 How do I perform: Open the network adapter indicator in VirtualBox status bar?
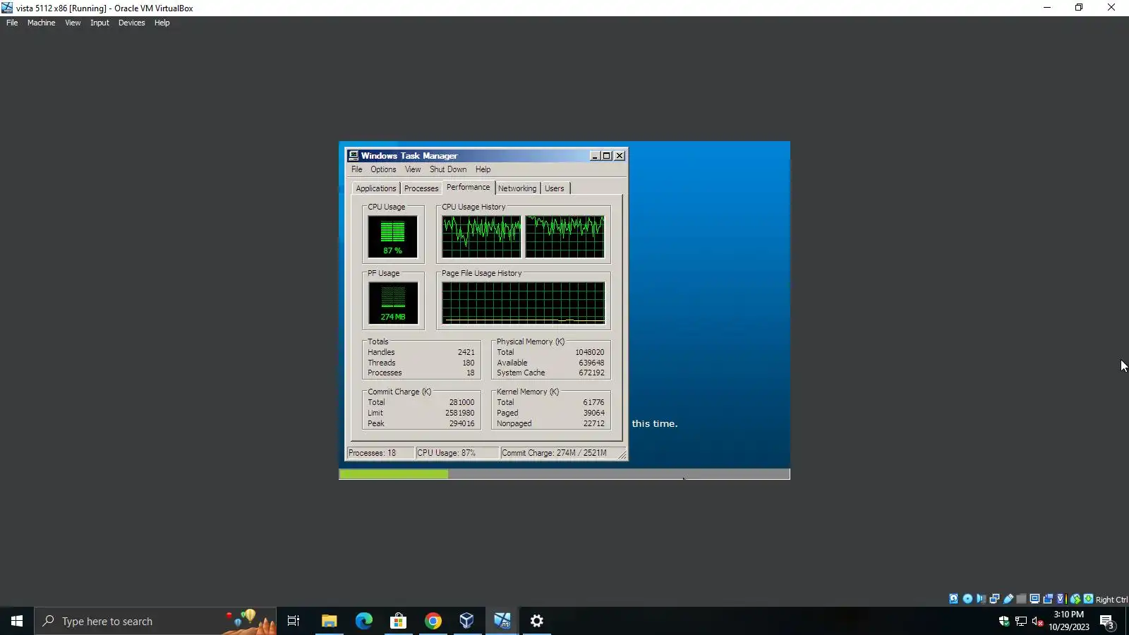[994, 599]
